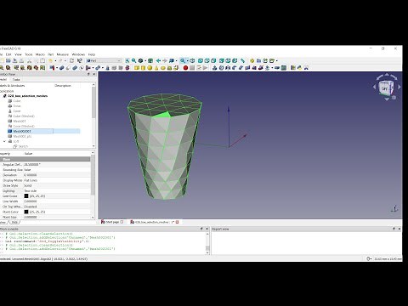Click the Stop macro recording square icon
The width and height of the screenshot is (408, 306).
pyautogui.click(x=192, y=68)
